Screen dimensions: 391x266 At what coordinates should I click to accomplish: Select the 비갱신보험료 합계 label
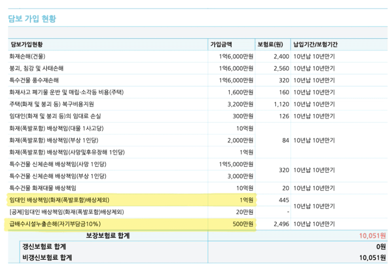coord(47,257)
